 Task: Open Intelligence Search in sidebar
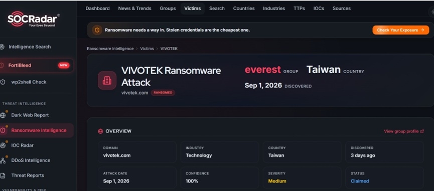[x=30, y=47]
